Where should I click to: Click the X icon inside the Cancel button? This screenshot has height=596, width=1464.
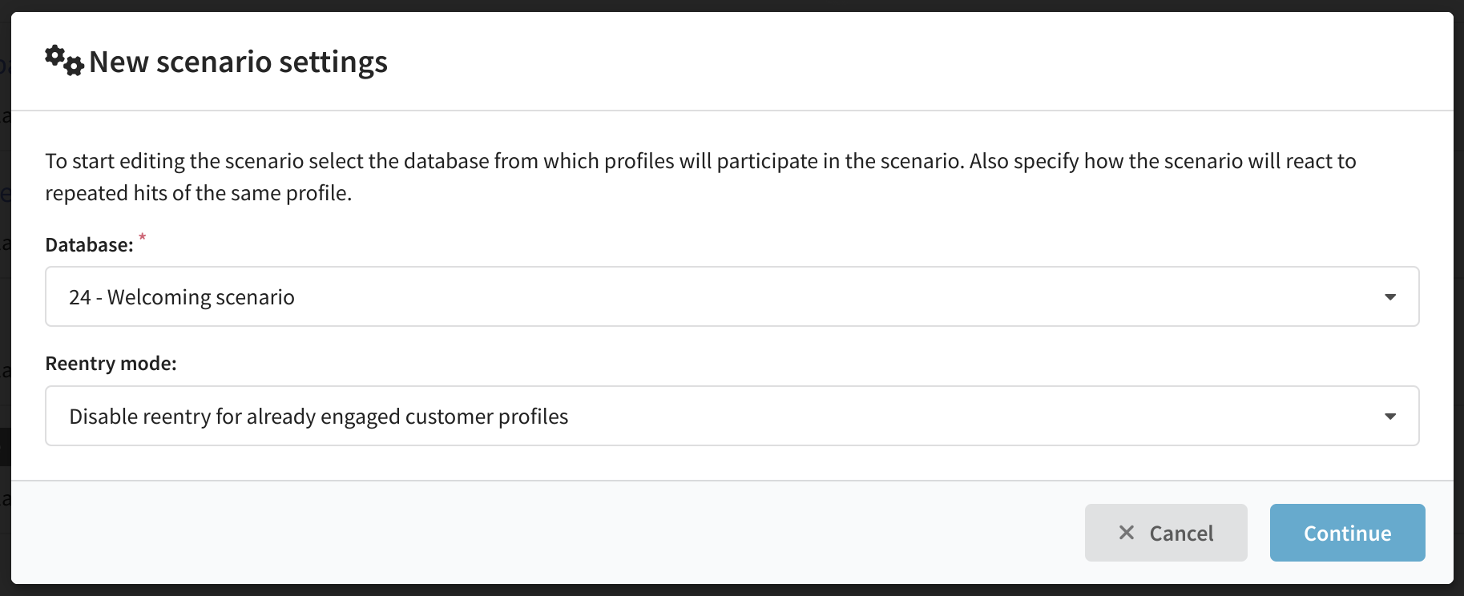[x=1127, y=533]
